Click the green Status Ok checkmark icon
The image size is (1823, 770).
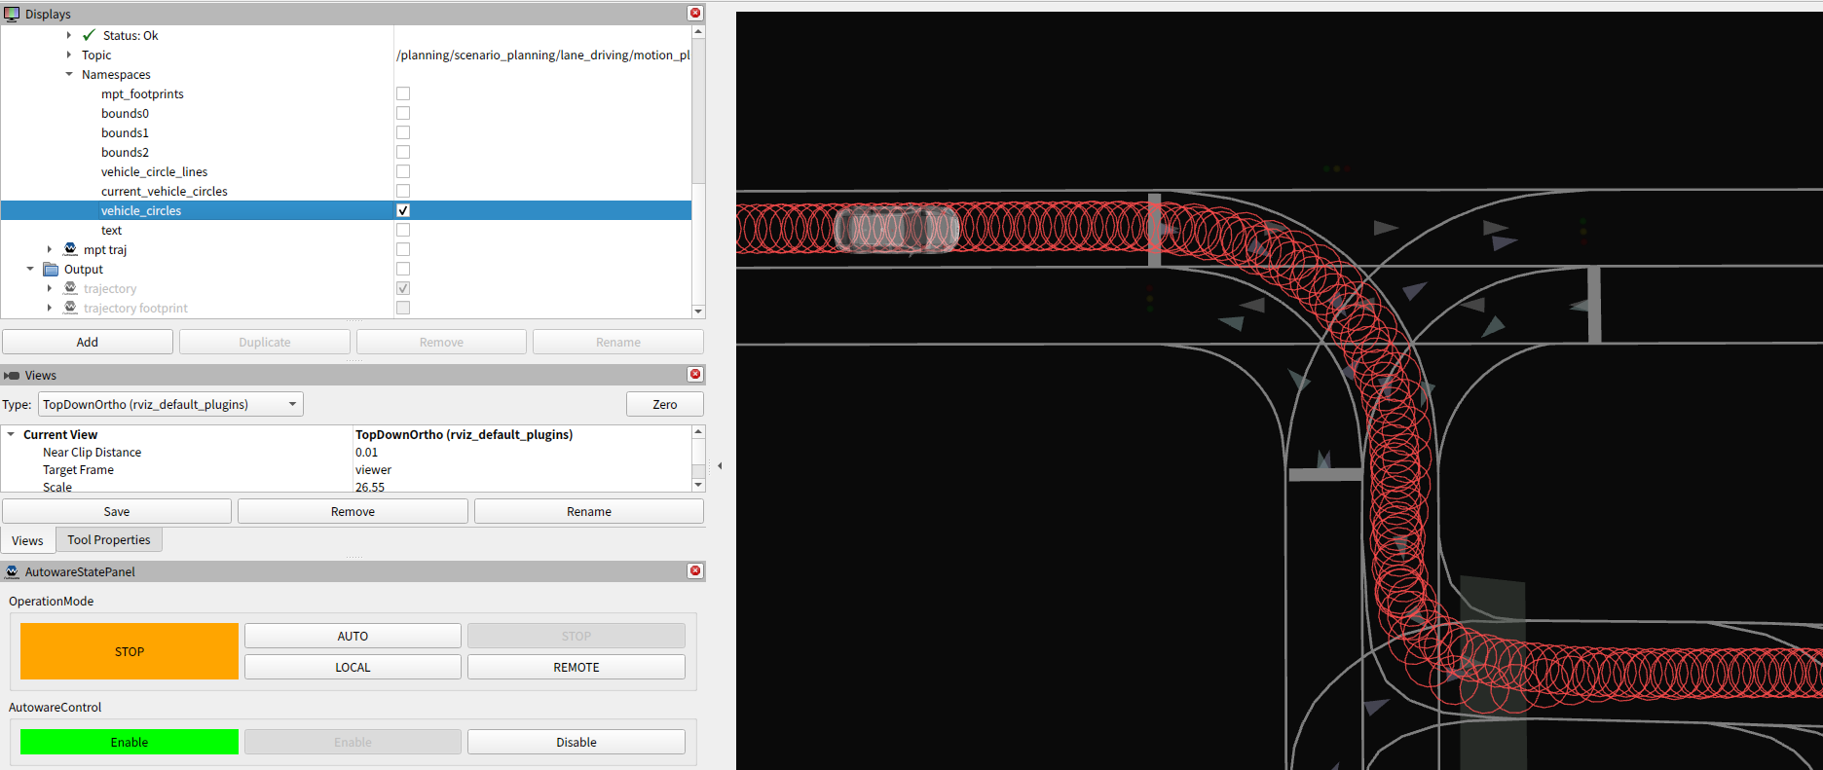[x=90, y=35]
